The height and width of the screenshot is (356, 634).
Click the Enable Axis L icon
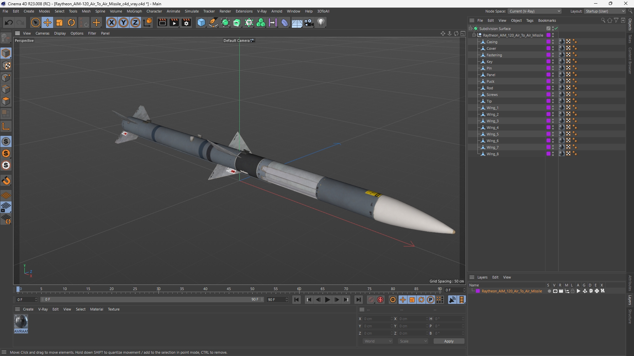(6, 126)
